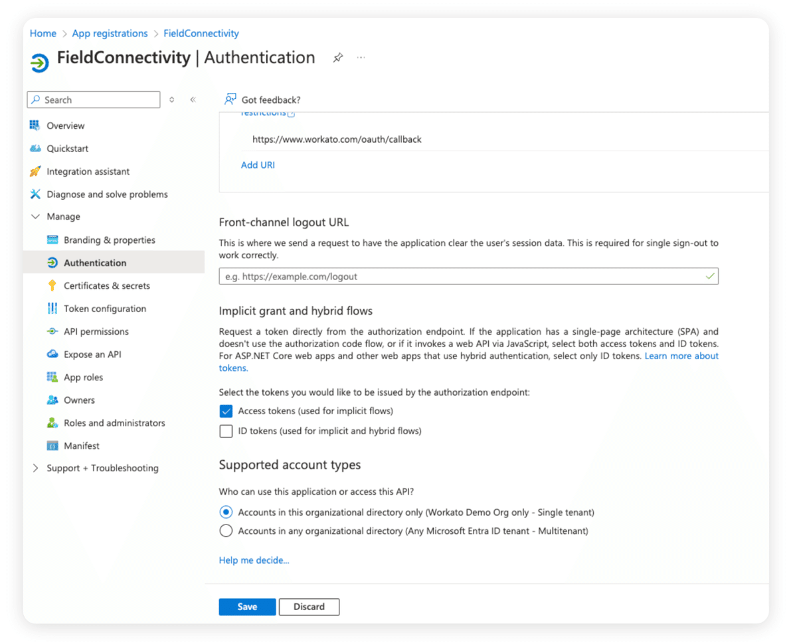This screenshot has height=642, width=797.
Task: Click Add URI link
Action: [258, 165]
